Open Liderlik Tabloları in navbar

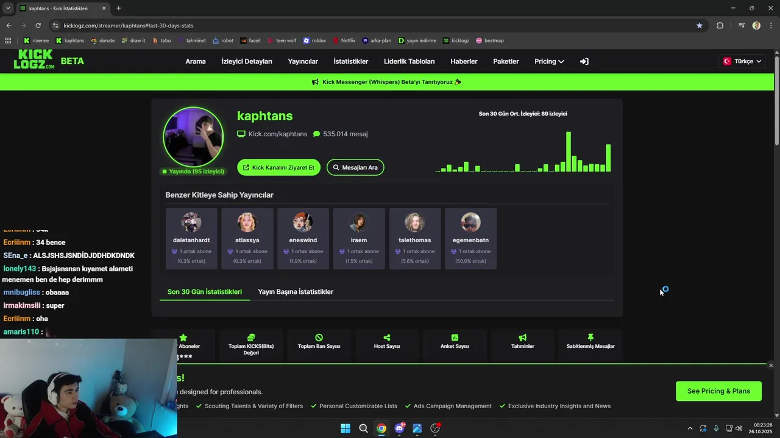[409, 61]
